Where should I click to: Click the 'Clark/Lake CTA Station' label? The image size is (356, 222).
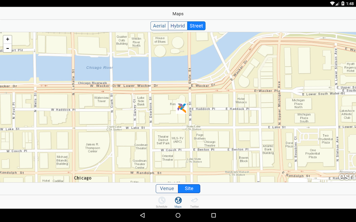pyautogui.click(x=114, y=128)
